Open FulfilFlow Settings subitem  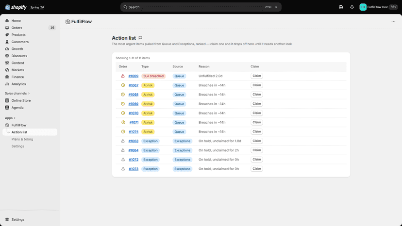point(17,146)
